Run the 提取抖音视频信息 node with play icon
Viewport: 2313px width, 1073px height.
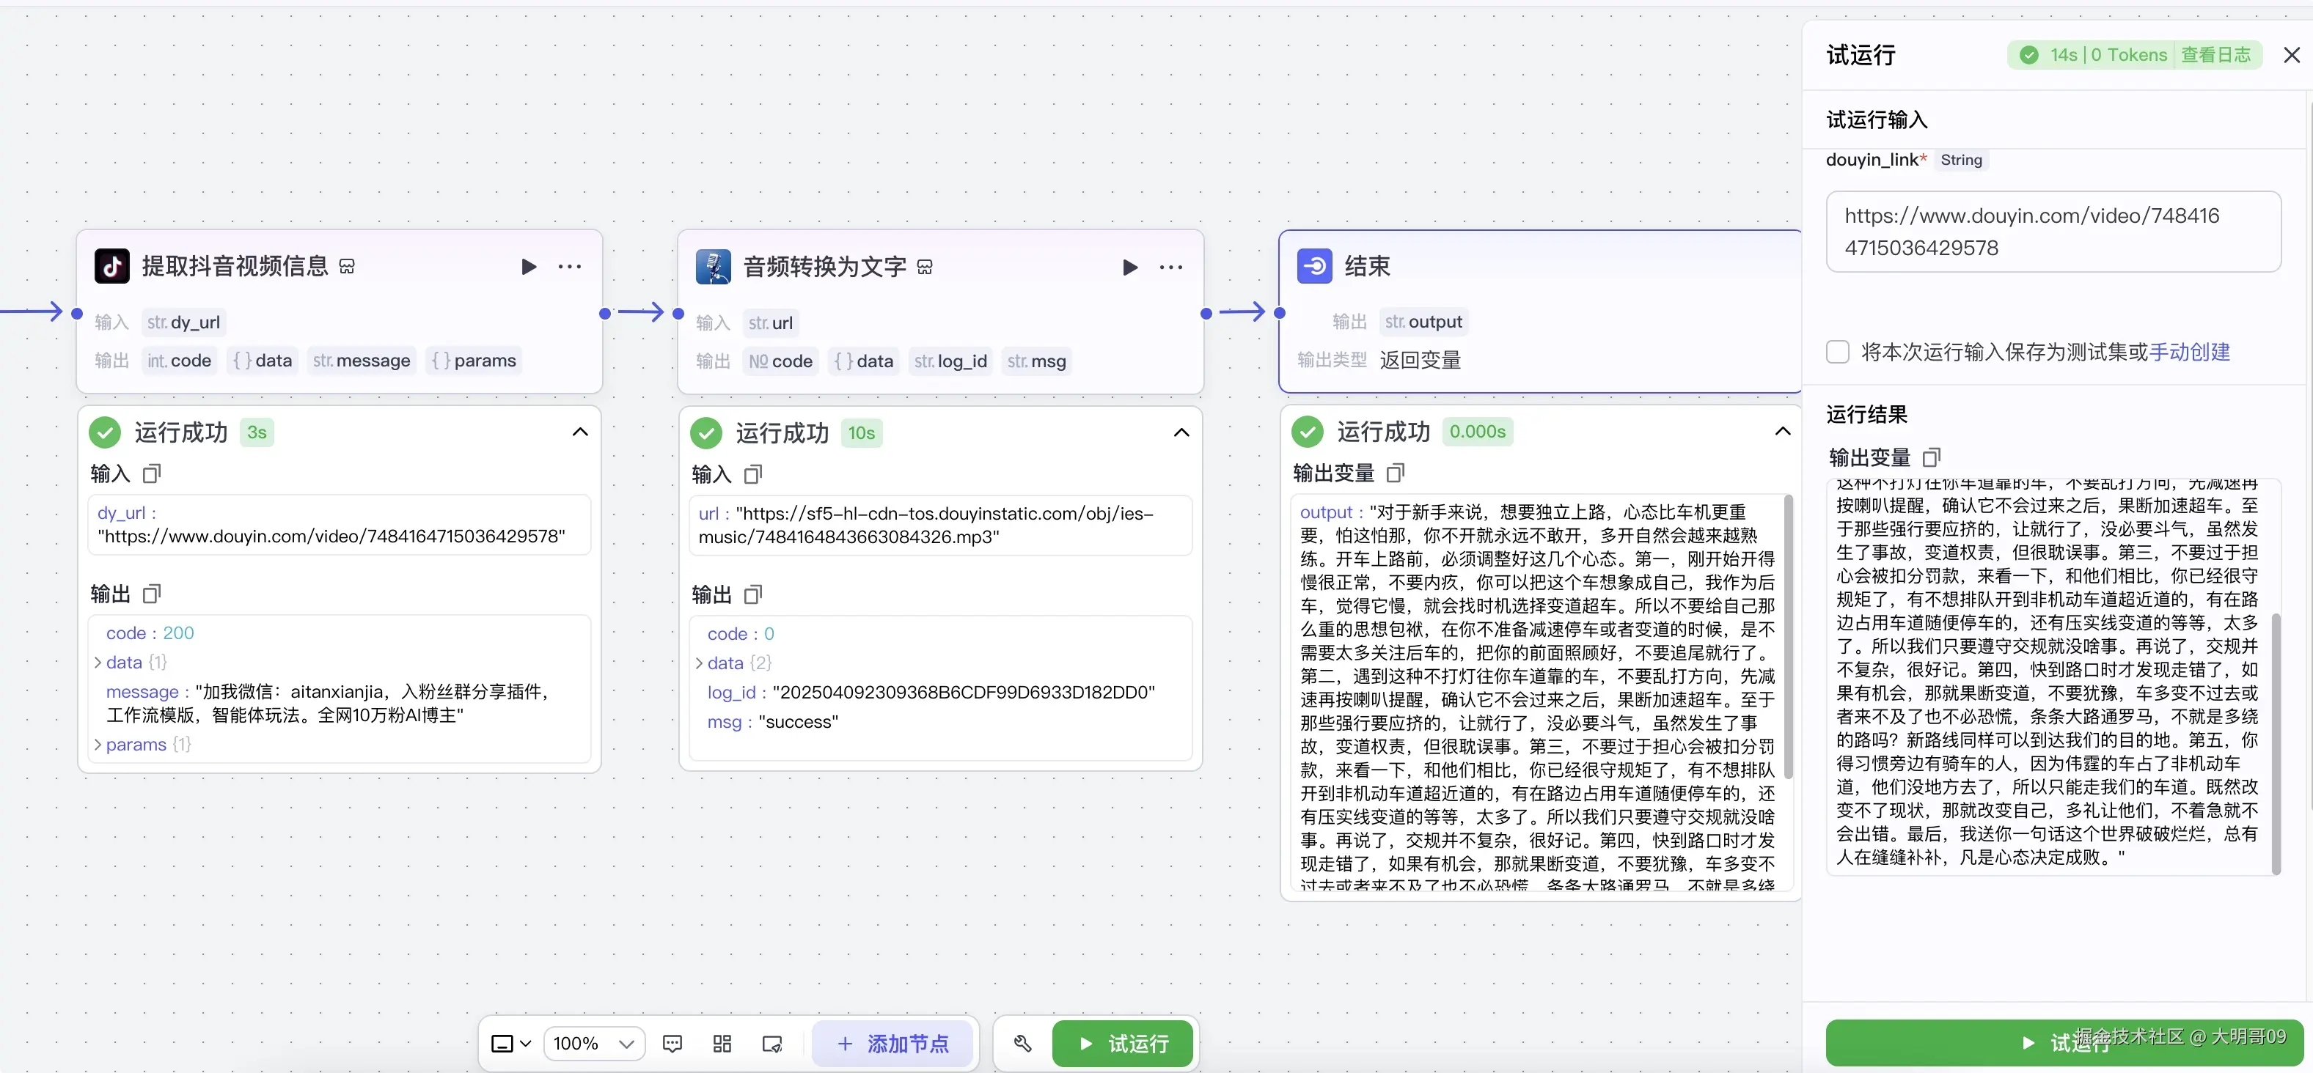pyautogui.click(x=529, y=267)
